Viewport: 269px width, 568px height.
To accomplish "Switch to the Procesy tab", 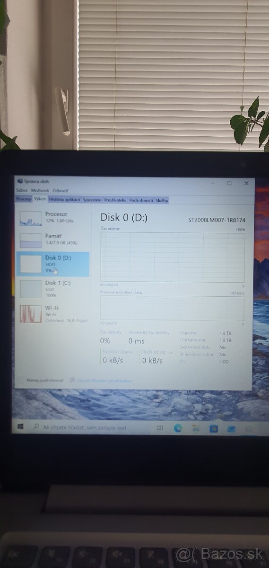I will (24, 200).
